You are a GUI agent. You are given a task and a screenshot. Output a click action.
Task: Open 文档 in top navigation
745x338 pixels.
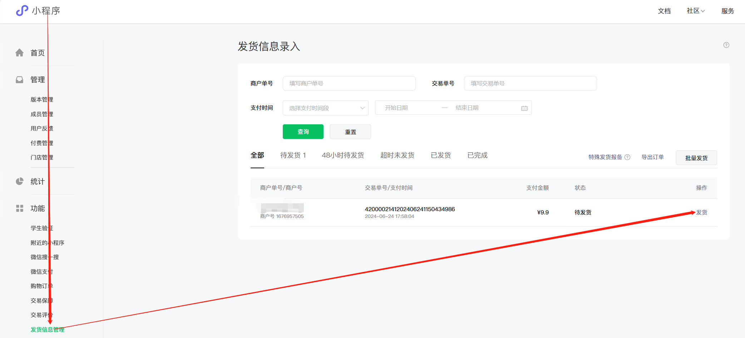click(664, 11)
